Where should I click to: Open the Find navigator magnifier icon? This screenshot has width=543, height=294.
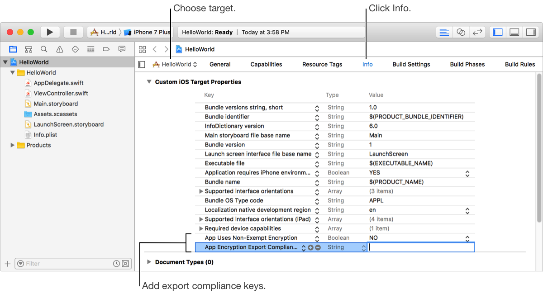(44, 49)
